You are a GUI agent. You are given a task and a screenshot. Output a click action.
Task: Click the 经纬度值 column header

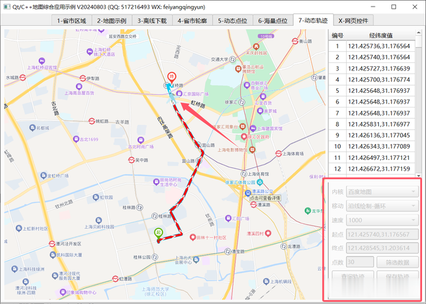[381, 35]
